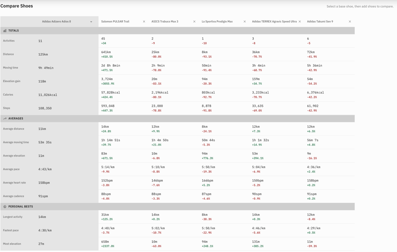Remove Adidas TERREX Agravic Speed Ultra column

300,21
